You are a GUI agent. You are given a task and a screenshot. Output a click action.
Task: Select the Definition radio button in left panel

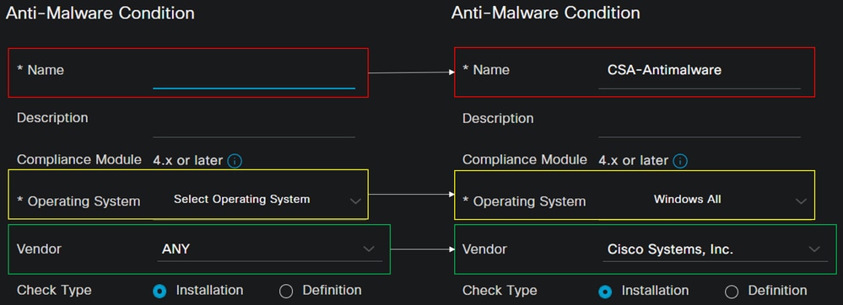point(286,291)
